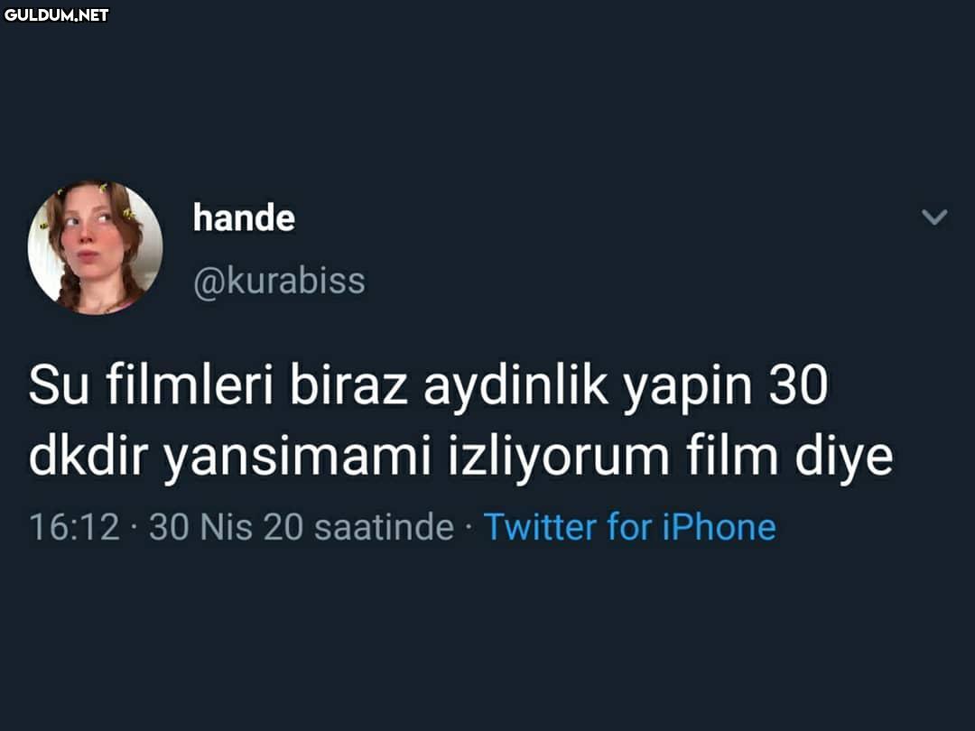
Task: Select the word aydinlik in the tweet
Action: [x=515, y=386]
